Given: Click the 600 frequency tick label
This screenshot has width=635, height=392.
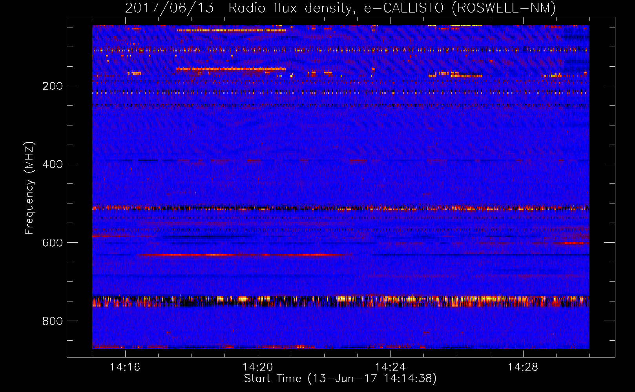Looking at the screenshot, I should click(53, 243).
